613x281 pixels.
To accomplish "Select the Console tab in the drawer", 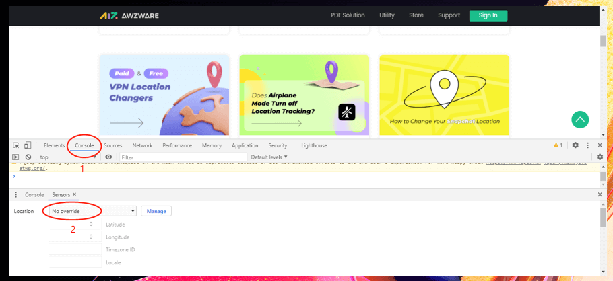I will (34, 194).
